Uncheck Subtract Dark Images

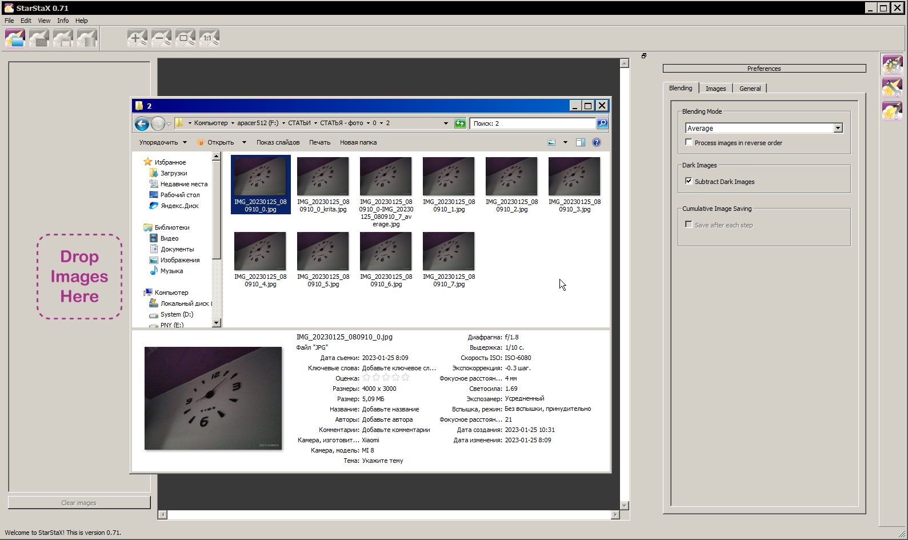(x=689, y=181)
